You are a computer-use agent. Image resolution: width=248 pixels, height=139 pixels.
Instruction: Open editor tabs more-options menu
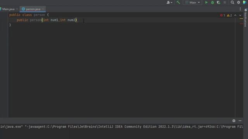[x=240, y=9]
